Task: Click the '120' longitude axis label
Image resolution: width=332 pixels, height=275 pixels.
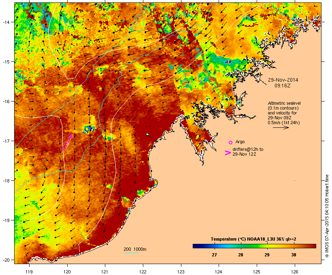Action: [x=67, y=272]
